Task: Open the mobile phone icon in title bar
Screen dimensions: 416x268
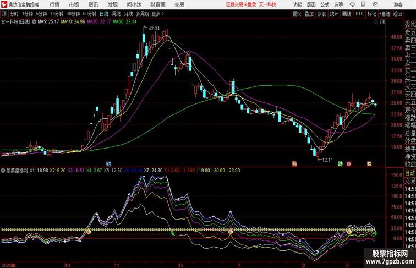Action: (x=363, y=4)
